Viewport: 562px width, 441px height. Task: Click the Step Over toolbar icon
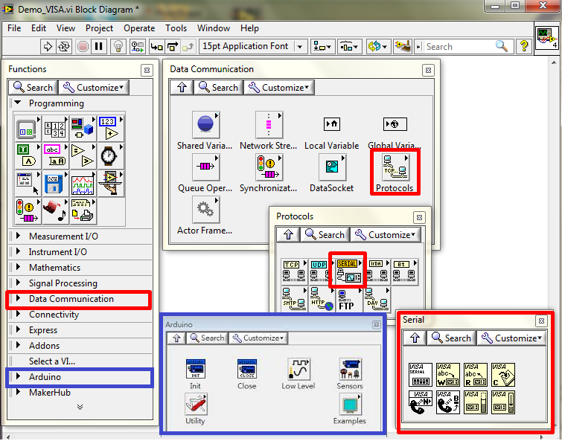pyautogui.click(x=173, y=47)
